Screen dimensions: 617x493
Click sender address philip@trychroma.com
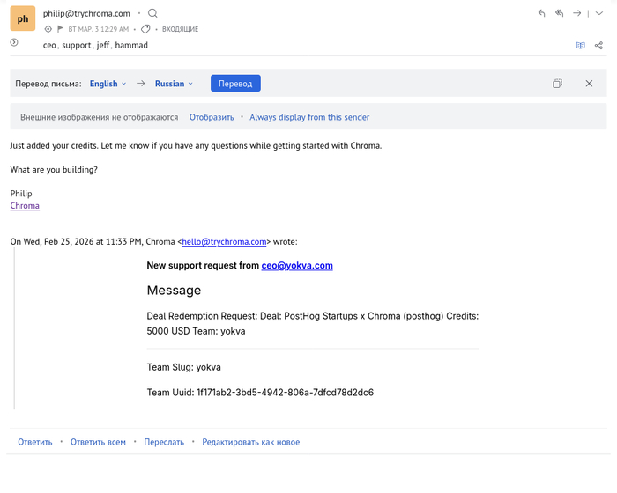(x=86, y=13)
